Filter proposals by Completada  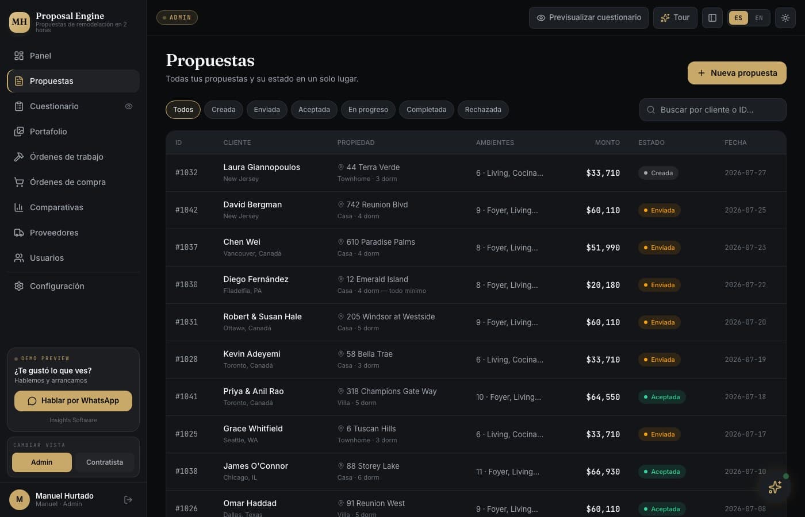[x=427, y=110]
